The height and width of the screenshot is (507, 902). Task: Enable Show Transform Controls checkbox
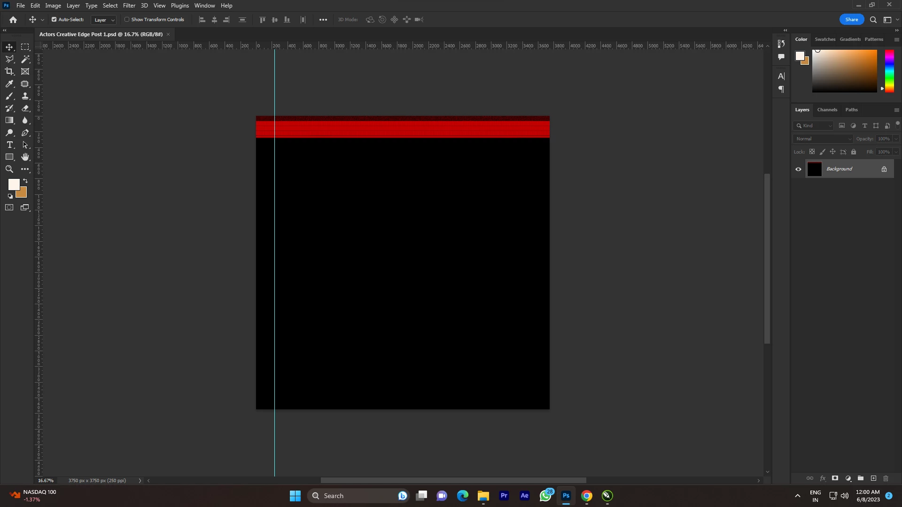coord(127,20)
